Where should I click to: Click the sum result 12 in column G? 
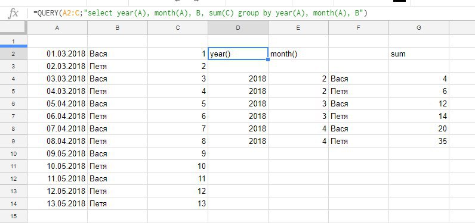tap(419, 104)
